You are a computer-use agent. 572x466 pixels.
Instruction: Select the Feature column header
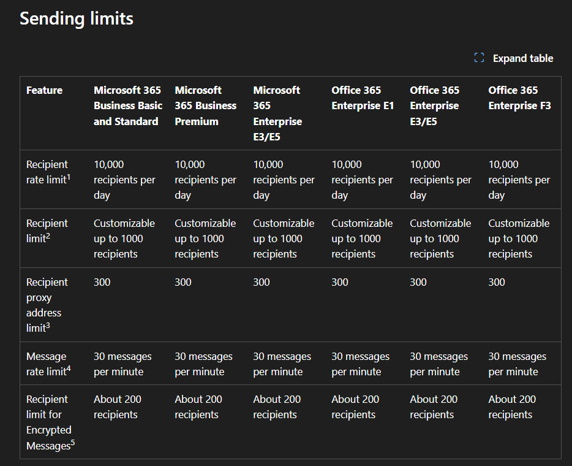coord(44,90)
